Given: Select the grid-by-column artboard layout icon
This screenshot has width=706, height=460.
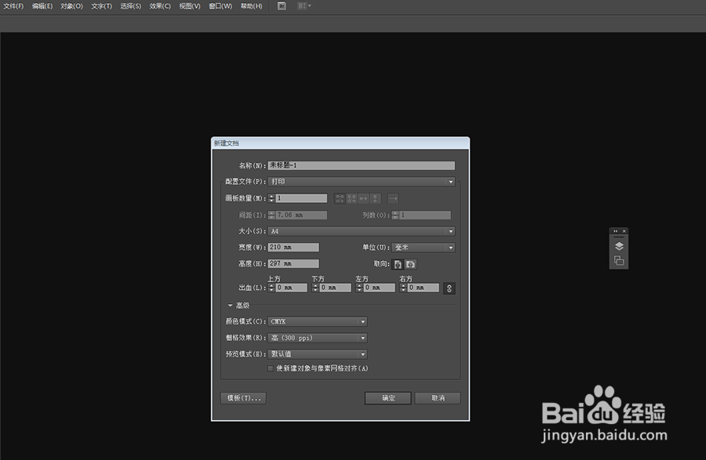Looking at the screenshot, I should 351,198.
